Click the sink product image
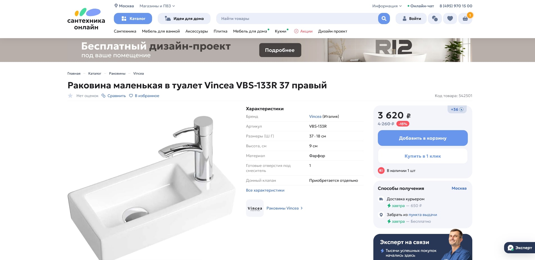Image resolution: width=535 pixels, height=260 pixels. pyautogui.click(x=152, y=185)
